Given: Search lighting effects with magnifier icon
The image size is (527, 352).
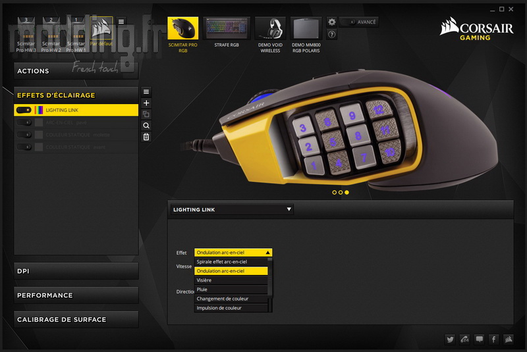Looking at the screenshot, I should point(146,126).
